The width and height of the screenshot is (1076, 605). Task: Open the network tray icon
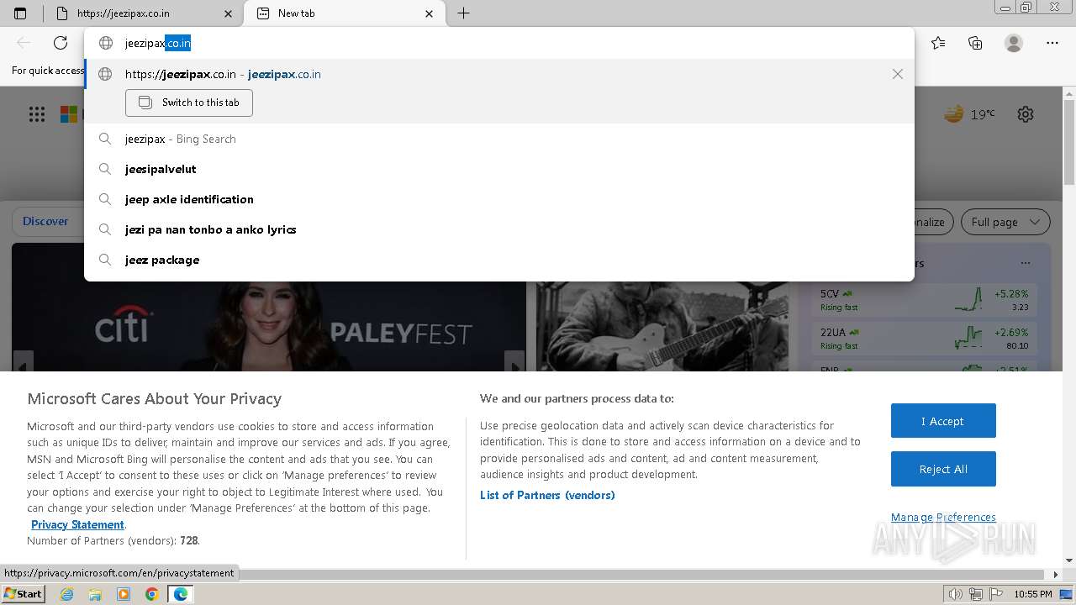976,594
